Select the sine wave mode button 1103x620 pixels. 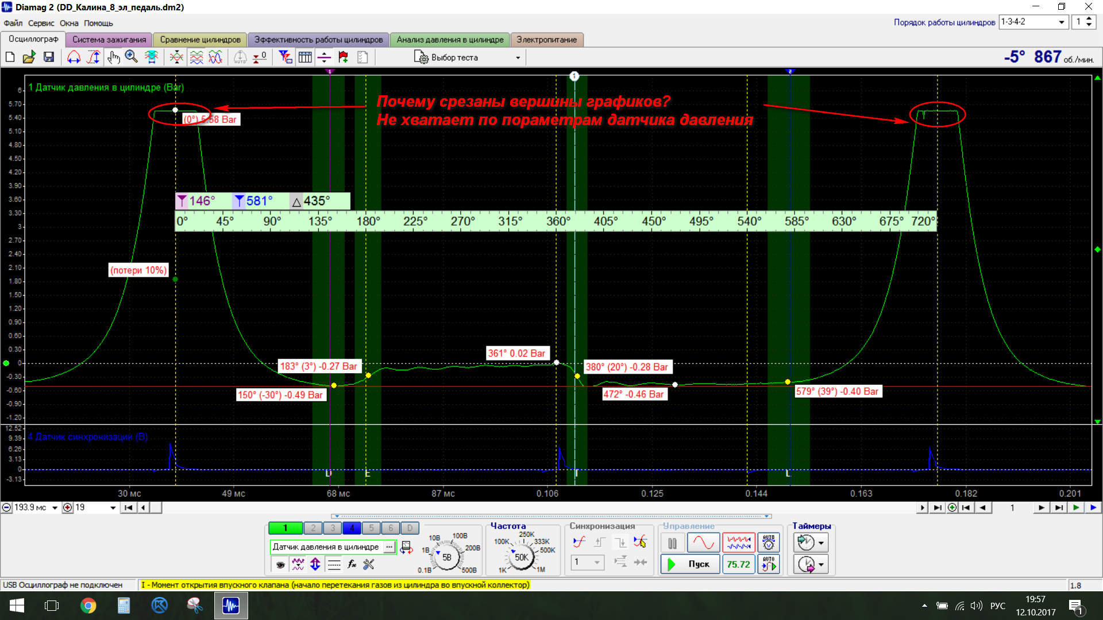click(x=703, y=543)
